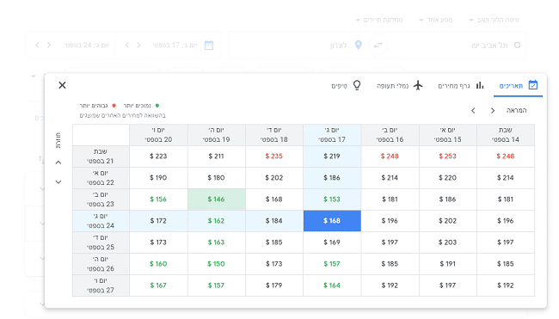Select the dates tab with calendar icon
This screenshot has width=559, height=319.
pos(519,85)
